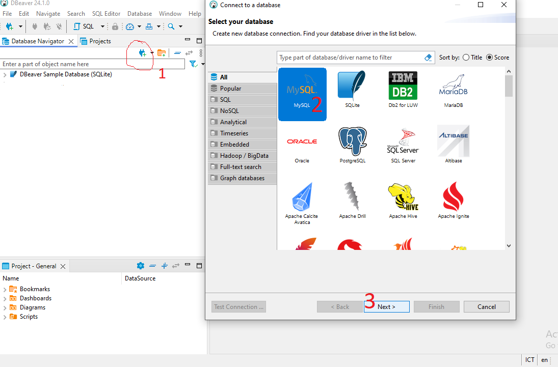Collapse all nodes in Database Navigator
The width and height of the screenshot is (558, 367).
coord(177,52)
